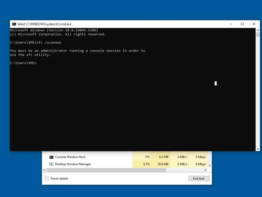Click the Console Window Host icon
This screenshot has width=262, height=197.
(51, 157)
